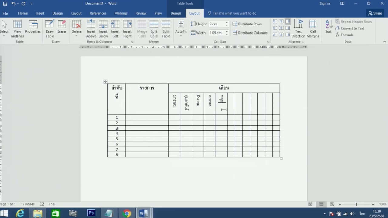Insert a row below
Viewport: 388px width, 218px height.
(x=103, y=29)
